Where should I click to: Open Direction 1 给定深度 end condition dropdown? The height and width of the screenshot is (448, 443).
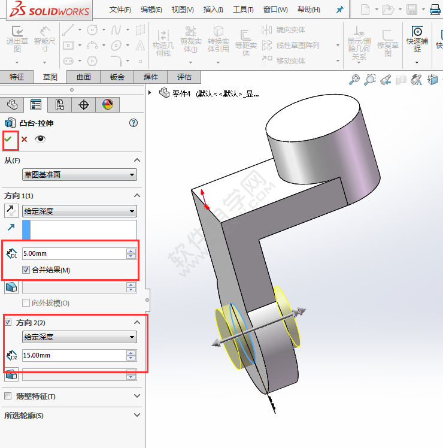point(80,211)
